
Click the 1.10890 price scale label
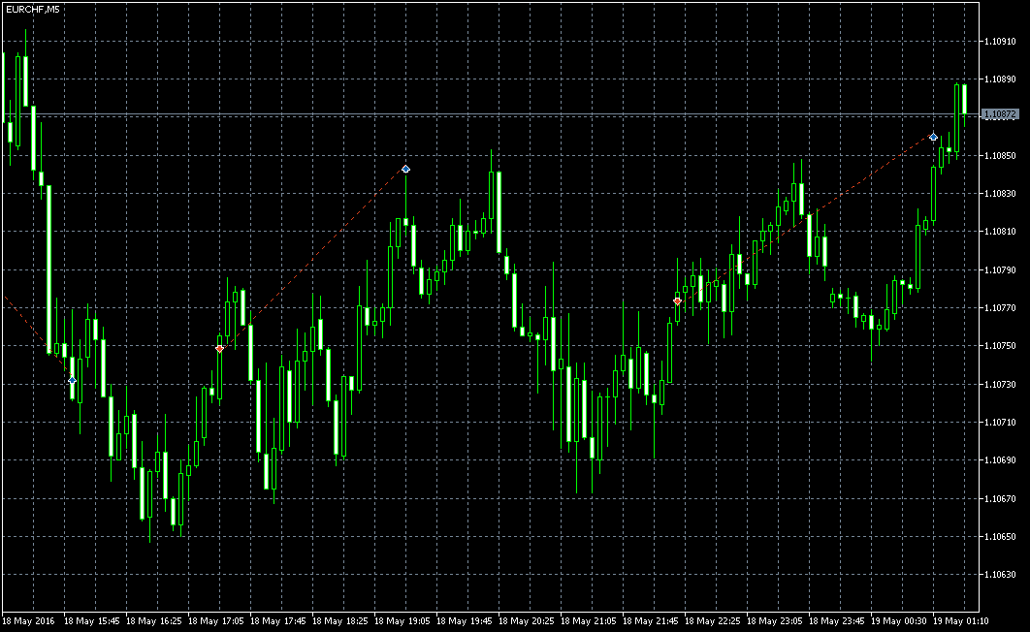click(1000, 79)
